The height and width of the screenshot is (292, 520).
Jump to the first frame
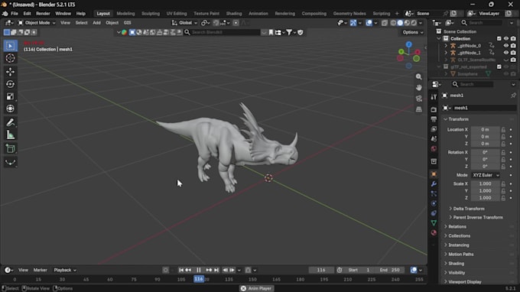point(181,270)
